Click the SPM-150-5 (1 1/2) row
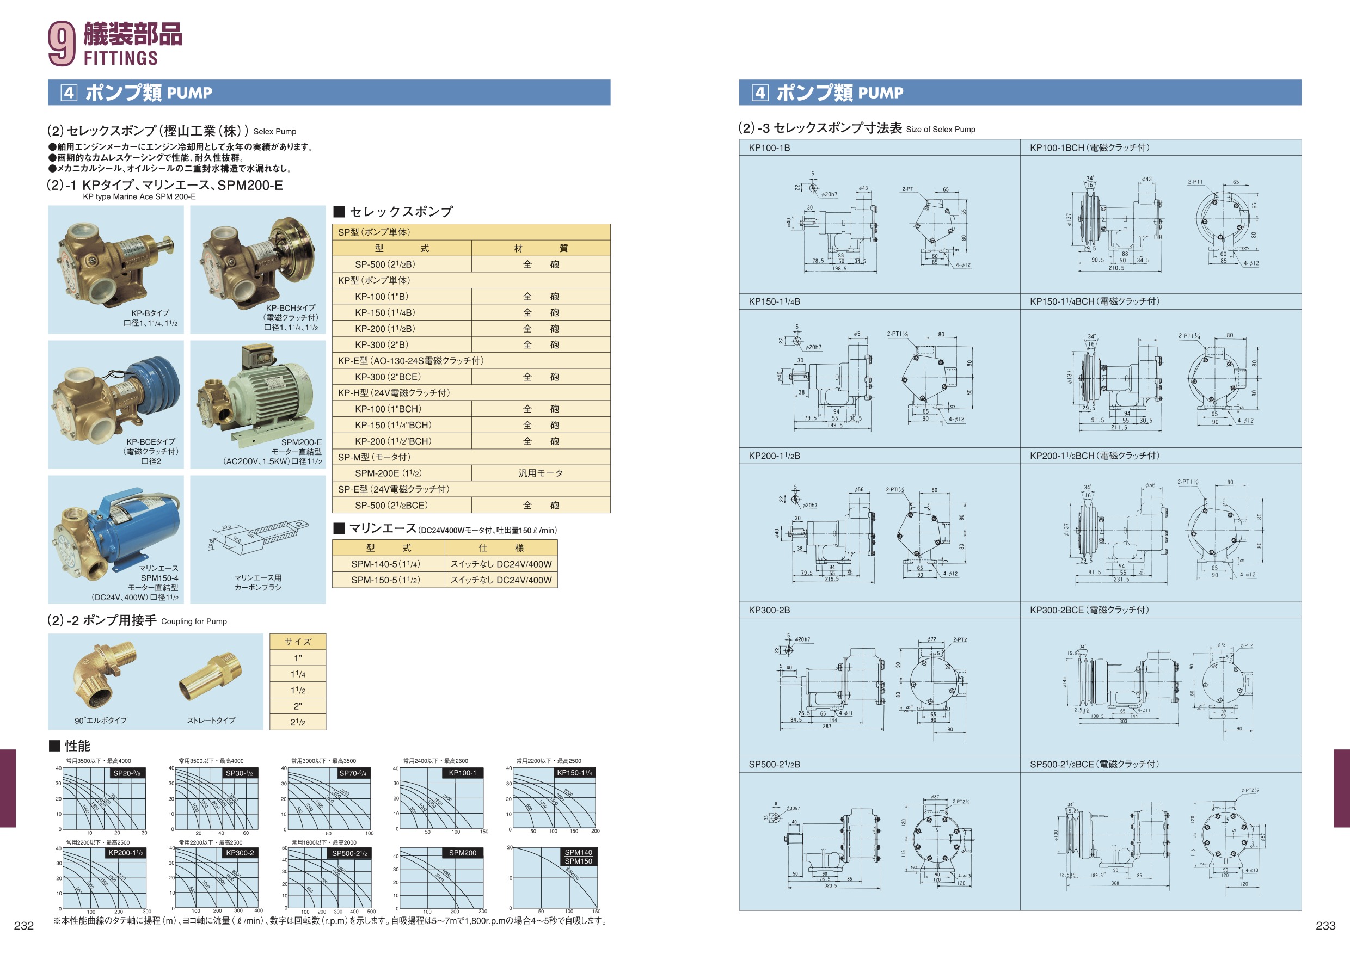The height and width of the screenshot is (954, 1350). 445,580
